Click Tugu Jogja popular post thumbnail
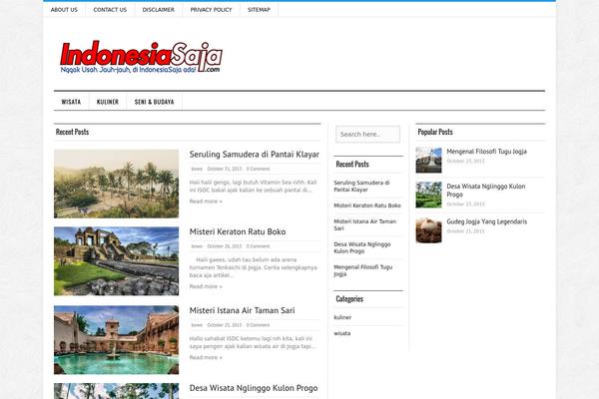 pyautogui.click(x=428, y=160)
